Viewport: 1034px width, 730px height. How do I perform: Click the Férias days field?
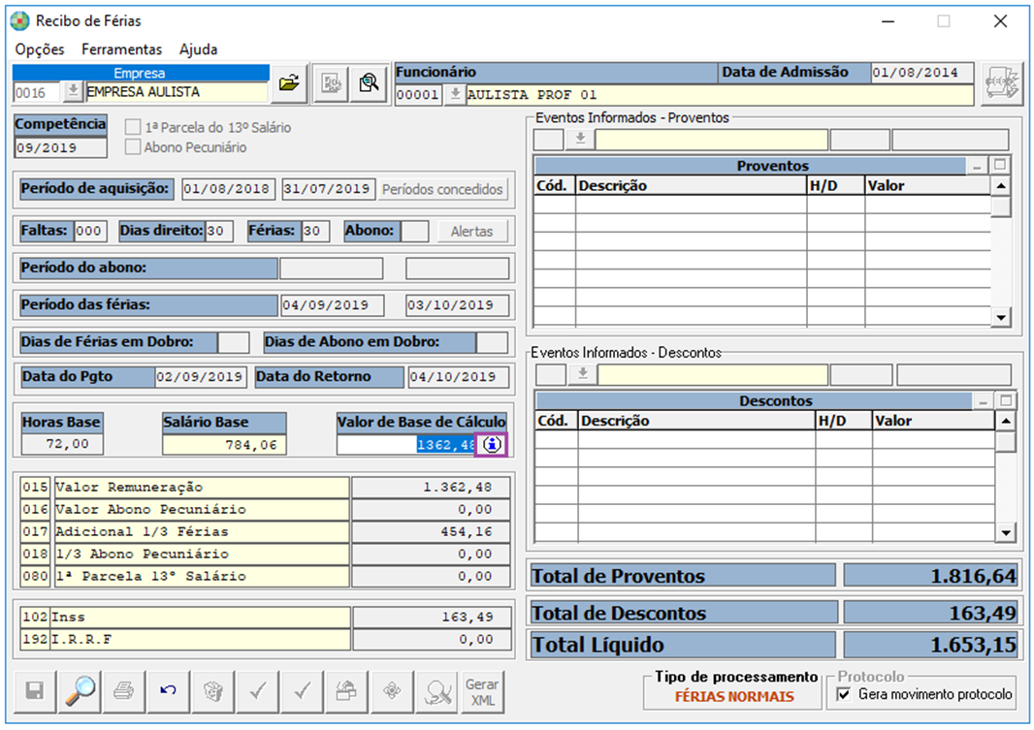click(x=315, y=232)
